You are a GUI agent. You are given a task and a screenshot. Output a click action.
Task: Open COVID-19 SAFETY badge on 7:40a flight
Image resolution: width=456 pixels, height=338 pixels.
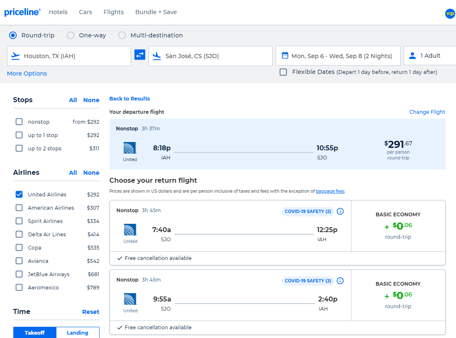(308, 211)
